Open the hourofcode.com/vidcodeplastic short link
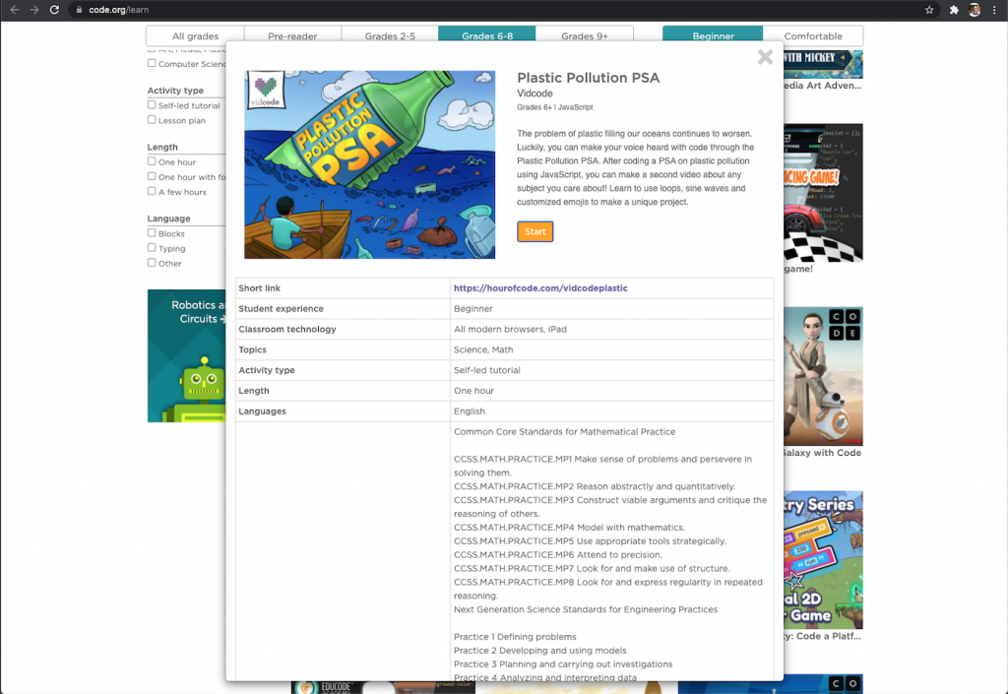 (x=540, y=287)
